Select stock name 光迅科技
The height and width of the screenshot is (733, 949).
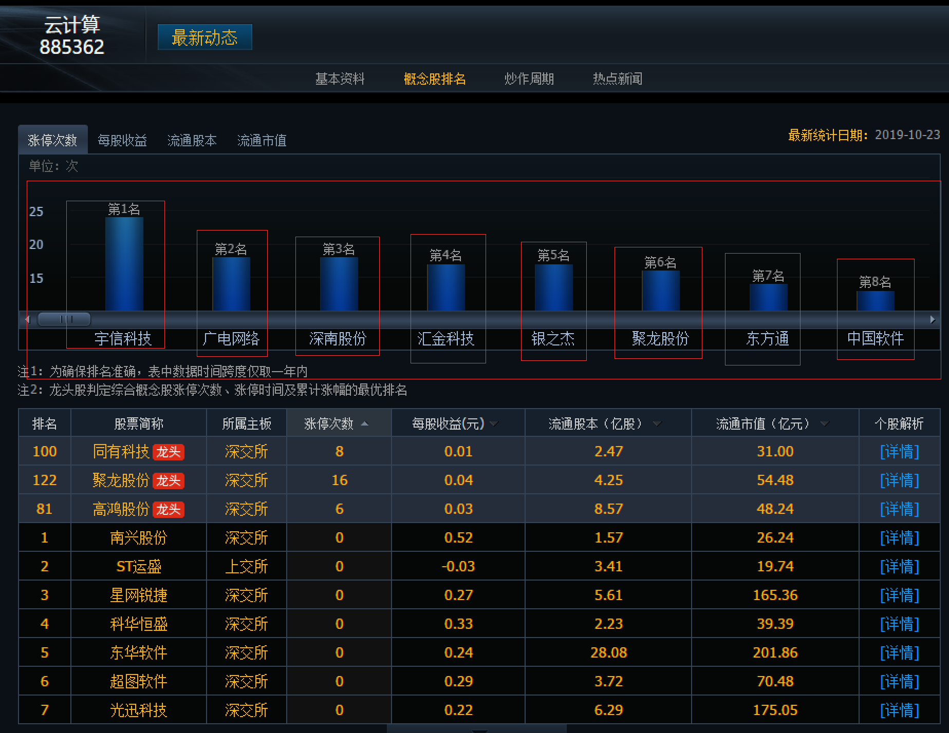click(139, 710)
